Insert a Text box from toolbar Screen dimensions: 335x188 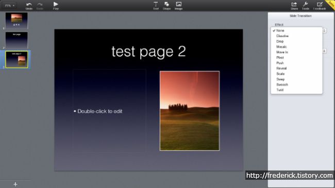click(156, 6)
